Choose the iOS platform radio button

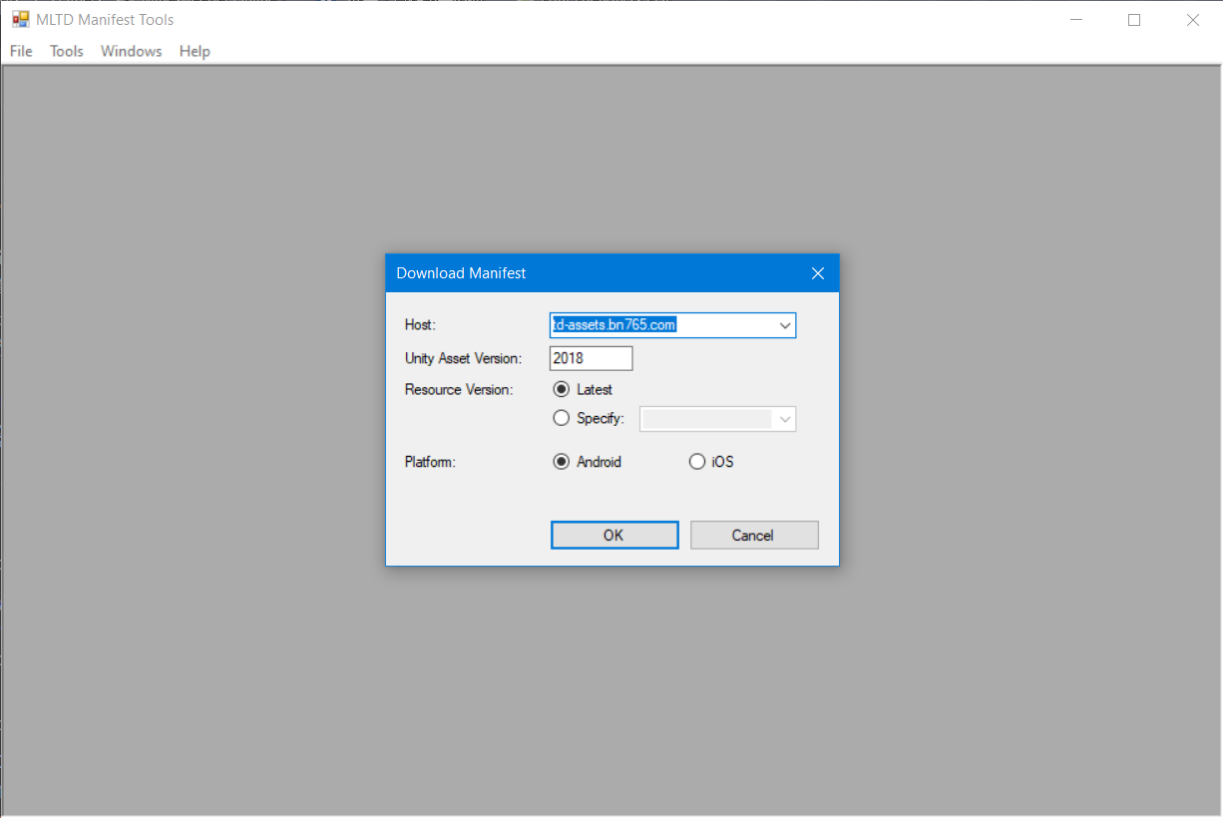[712, 462]
